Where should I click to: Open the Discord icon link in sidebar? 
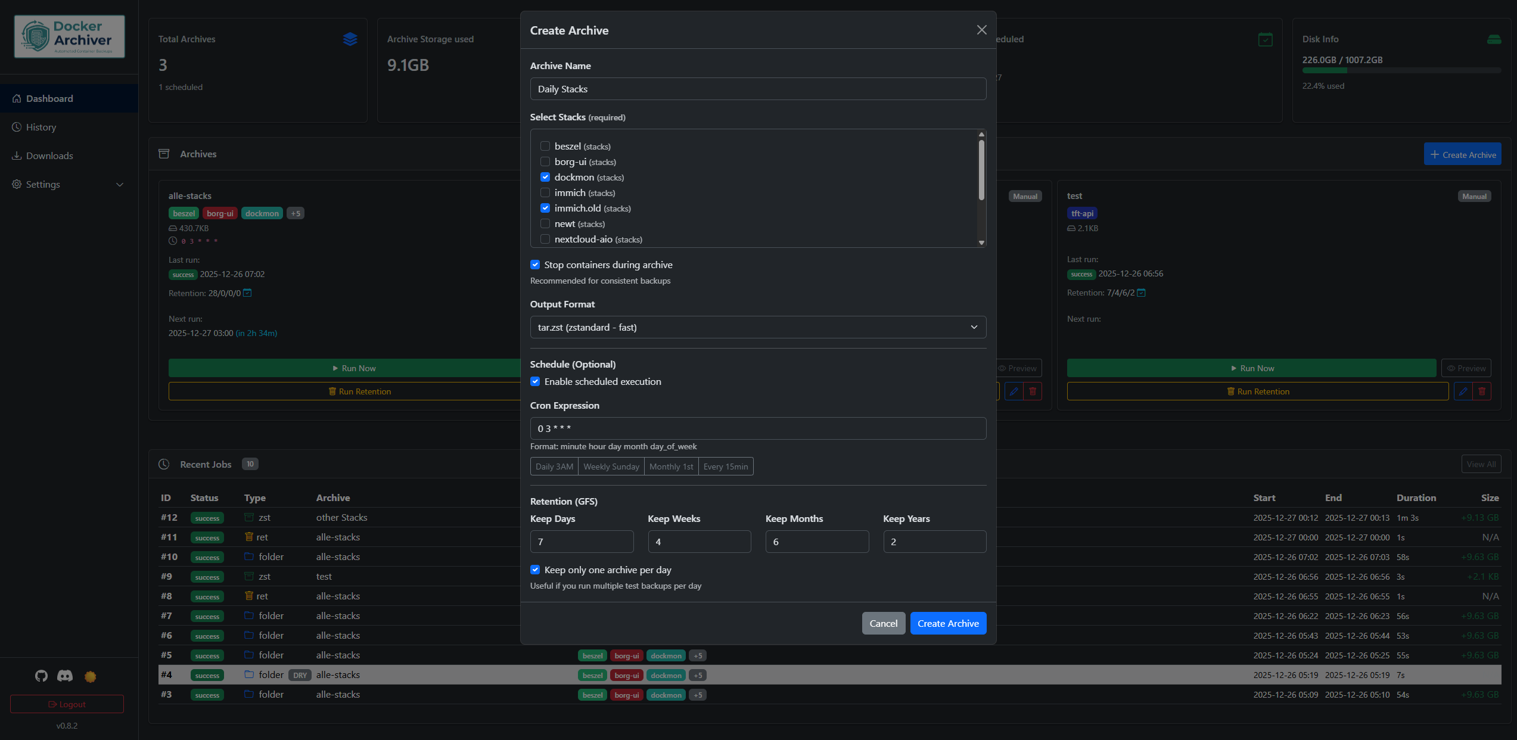pyautogui.click(x=65, y=676)
